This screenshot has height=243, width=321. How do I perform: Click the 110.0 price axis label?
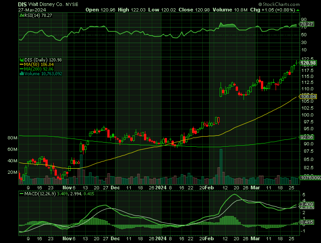[307, 89]
